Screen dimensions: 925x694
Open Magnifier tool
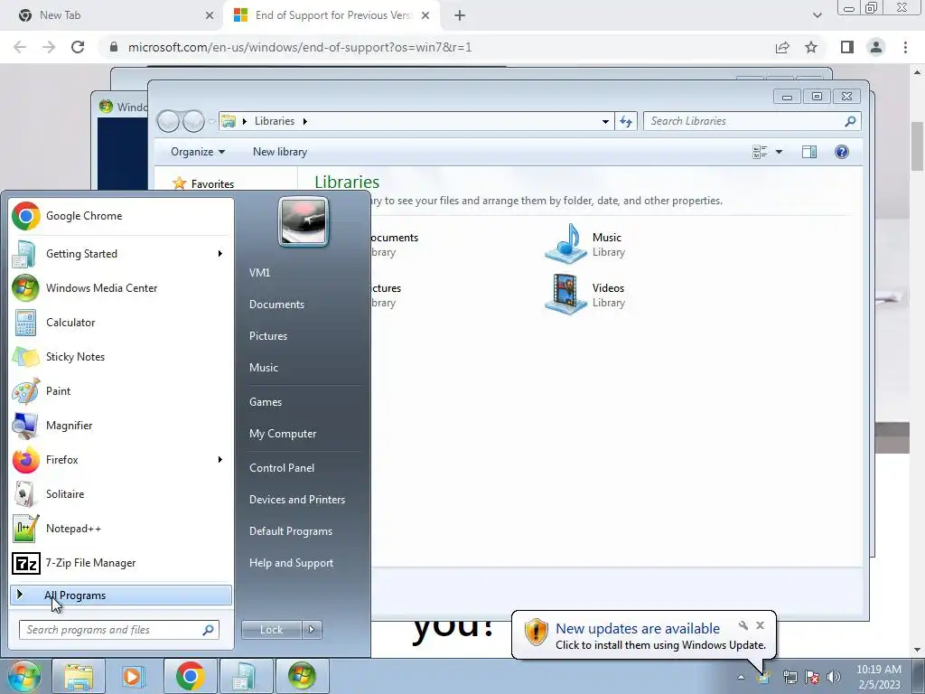tap(121, 425)
